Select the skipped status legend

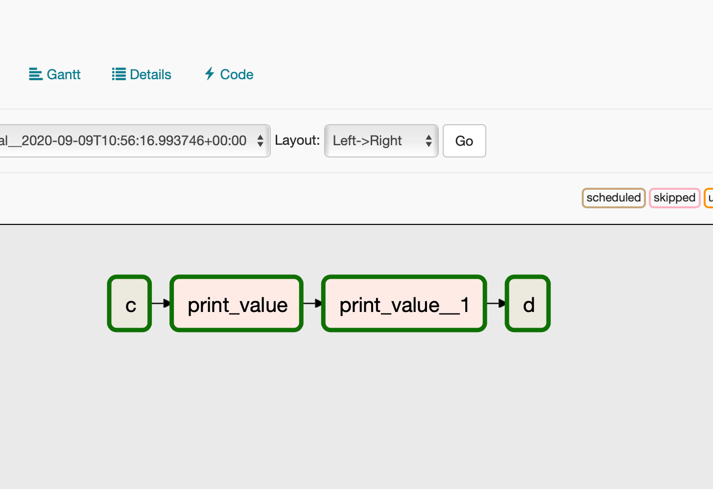point(674,198)
